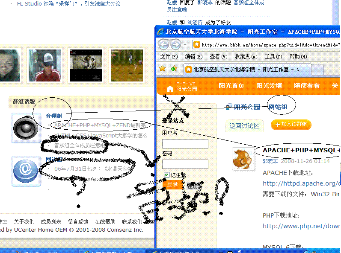Screen dimensions: 341x253
Task: Click the monkey avatar of 郭晓非
Action: [243, 159]
